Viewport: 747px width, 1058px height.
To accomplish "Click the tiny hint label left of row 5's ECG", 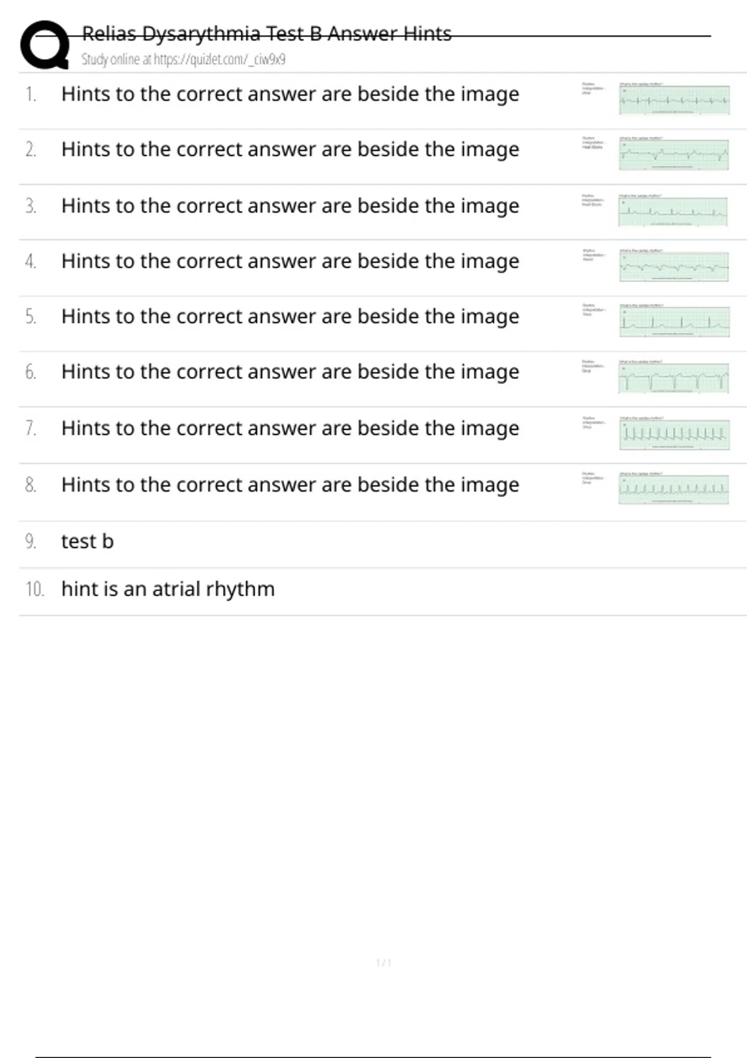I will (x=592, y=310).
